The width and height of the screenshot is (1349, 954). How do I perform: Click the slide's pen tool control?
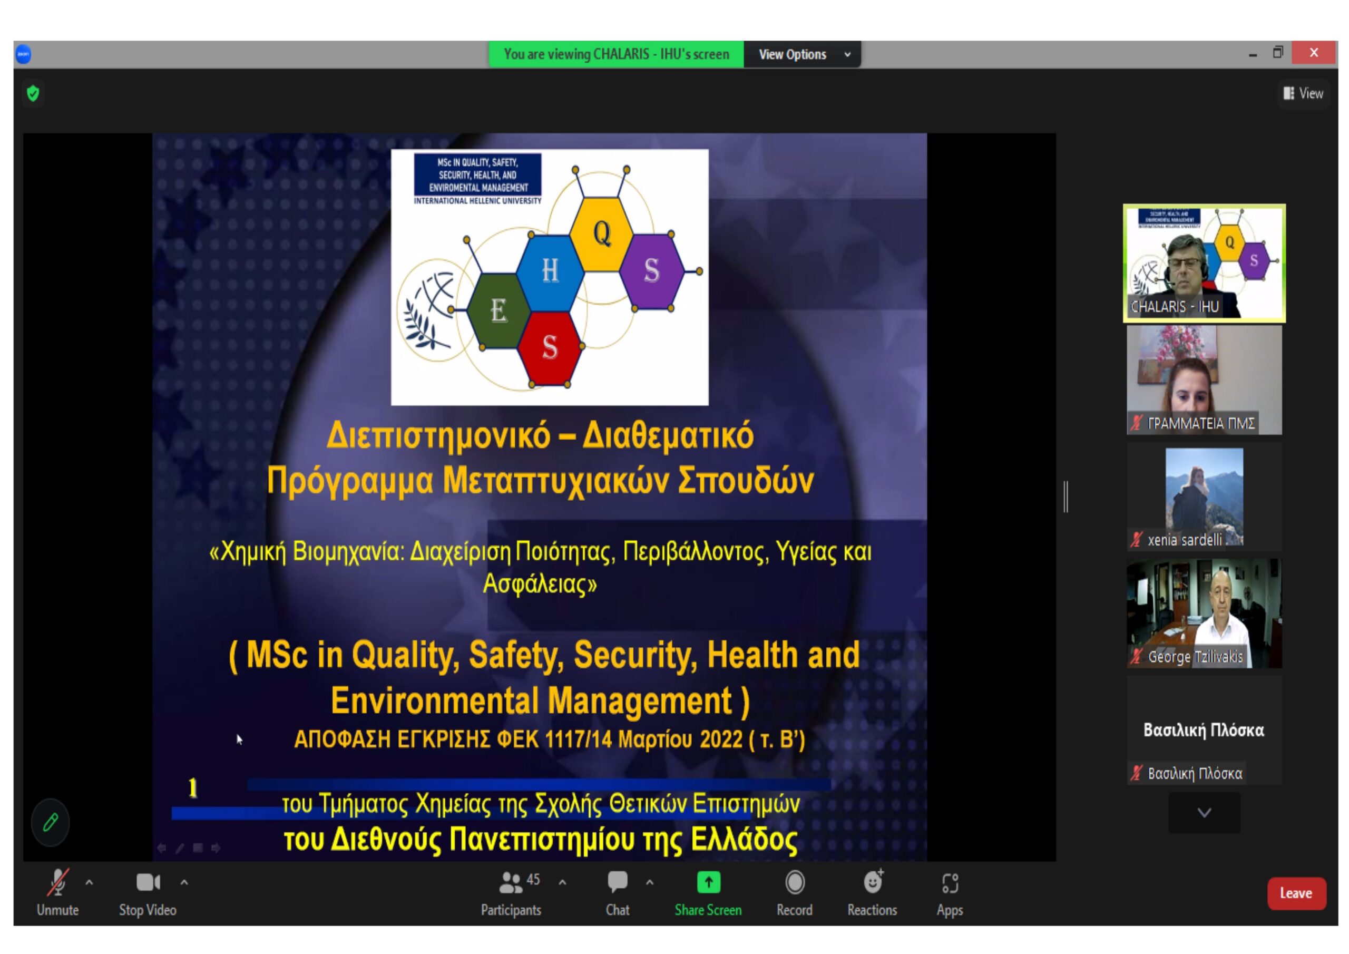pyautogui.click(x=180, y=848)
